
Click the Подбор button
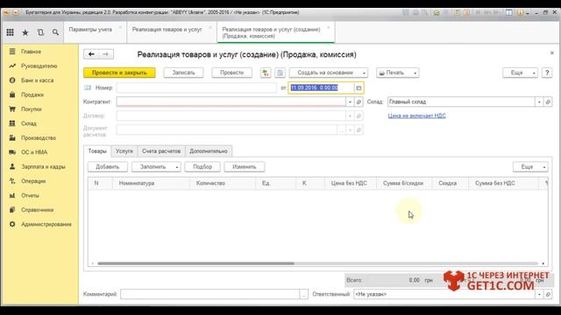click(x=202, y=167)
